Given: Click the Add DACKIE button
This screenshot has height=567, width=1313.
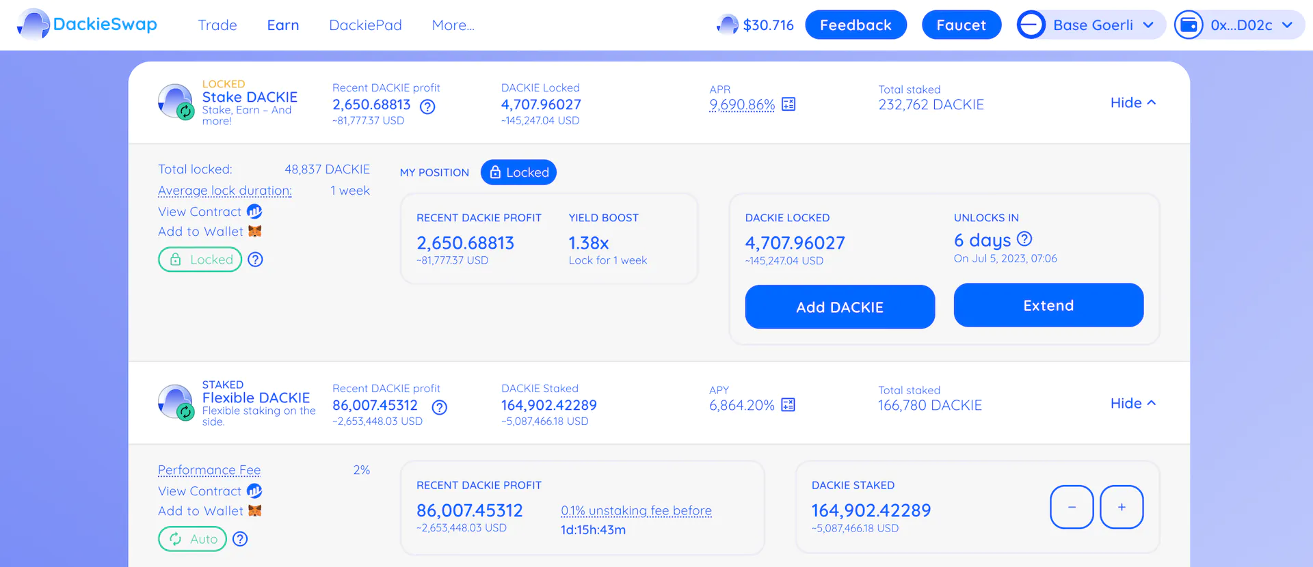Looking at the screenshot, I should coord(840,307).
